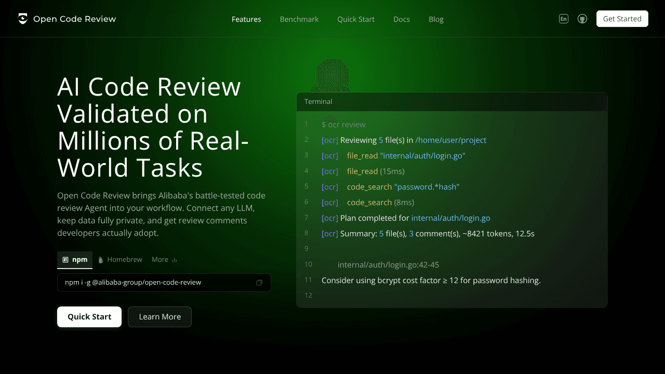Open the Features nav item
The height and width of the screenshot is (374, 665).
point(246,19)
